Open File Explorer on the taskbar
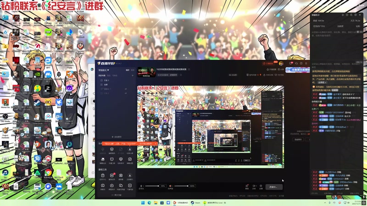This screenshot has width=367, height=206. (x=156, y=203)
